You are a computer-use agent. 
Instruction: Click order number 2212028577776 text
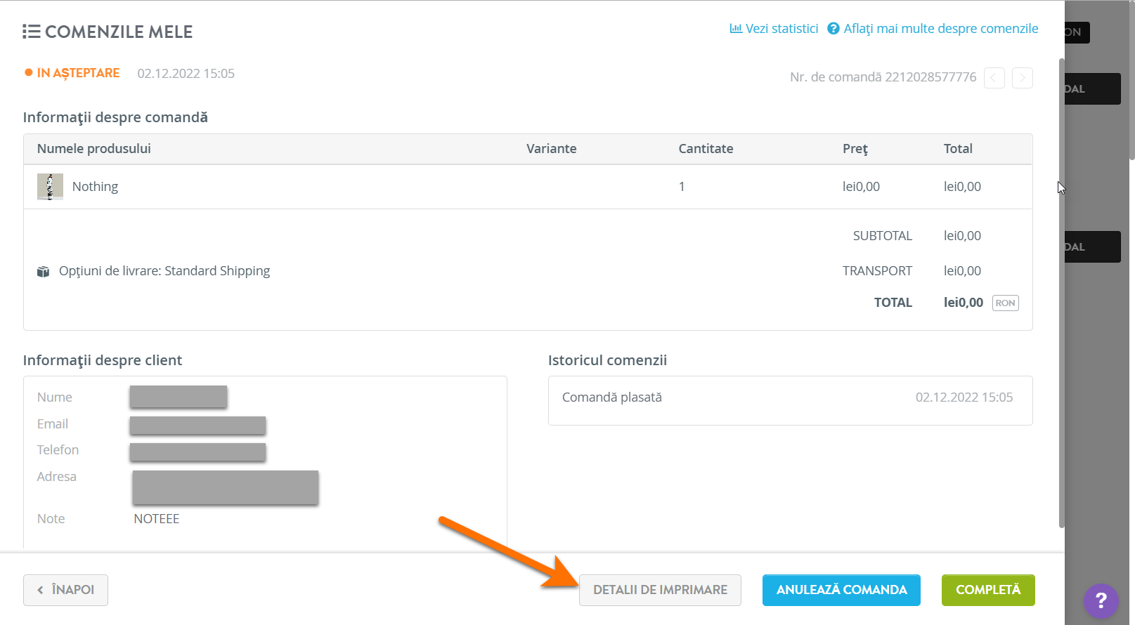[930, 77]
